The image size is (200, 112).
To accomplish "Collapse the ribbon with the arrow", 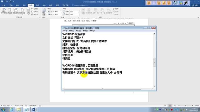I will coord(198,17).
